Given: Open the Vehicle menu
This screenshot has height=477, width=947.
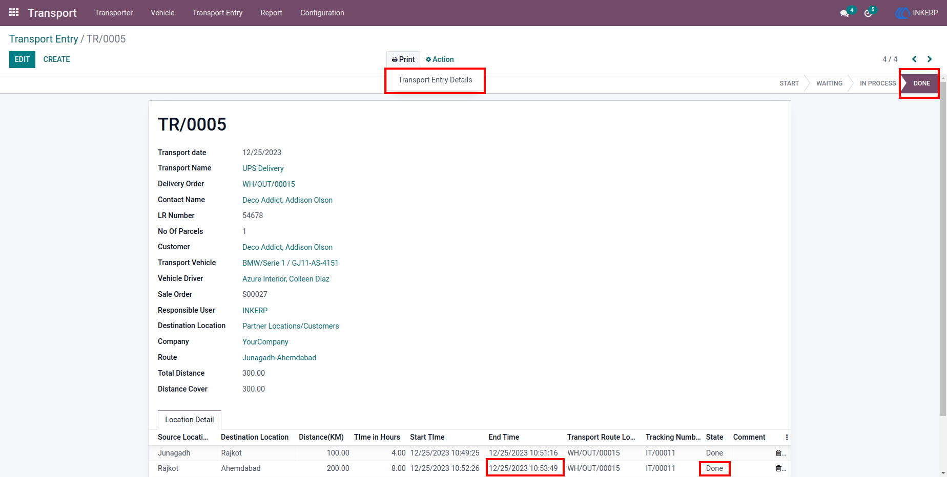Looking at the screenshot, I should tap(162, 13).
